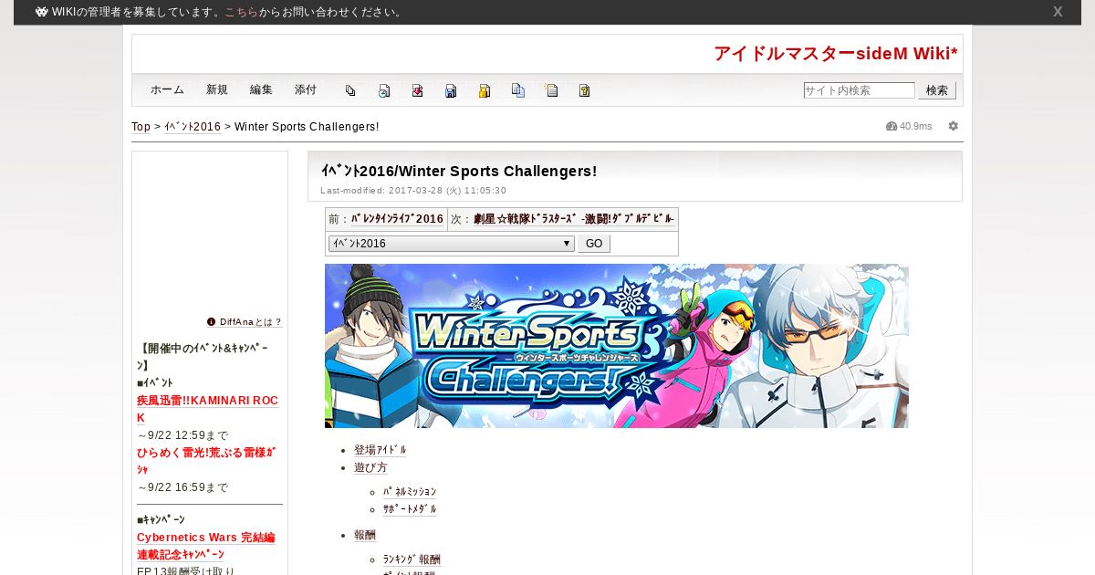
Task: Click the red arrow page icon
Action: click(x=417, y=90)
